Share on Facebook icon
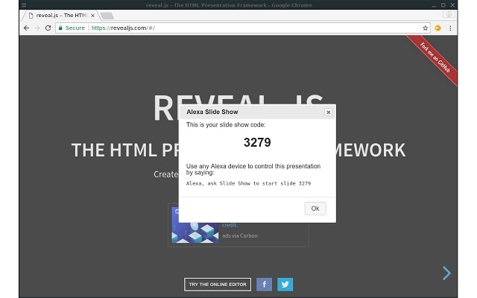 (264, 285)
